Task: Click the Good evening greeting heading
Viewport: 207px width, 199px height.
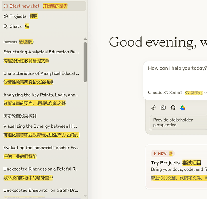Action: tap(158, 42)
